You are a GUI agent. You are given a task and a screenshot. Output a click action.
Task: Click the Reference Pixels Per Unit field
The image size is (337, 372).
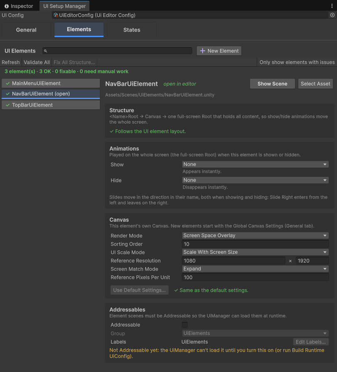point(255,278)
